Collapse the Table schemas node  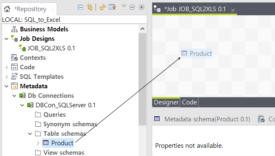(30, 134)
